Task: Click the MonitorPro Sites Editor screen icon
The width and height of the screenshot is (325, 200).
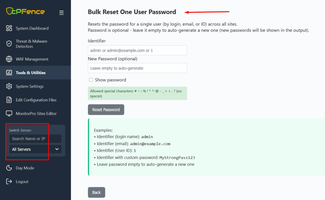Action: (9, 113)
